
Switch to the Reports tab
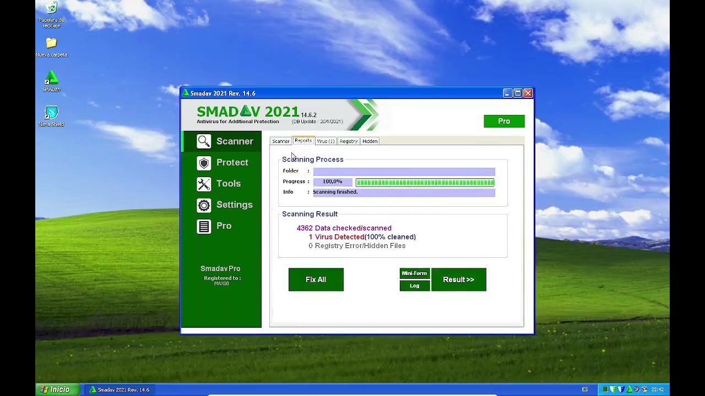coord(303,141)
